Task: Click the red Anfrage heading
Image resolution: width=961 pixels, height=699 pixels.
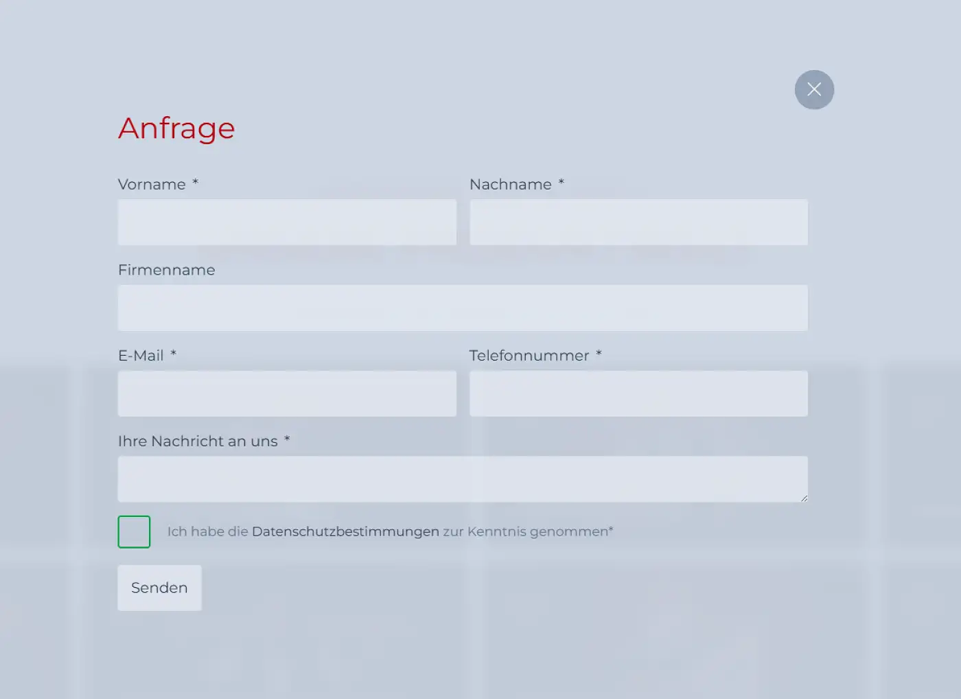Action: [176, 128]
